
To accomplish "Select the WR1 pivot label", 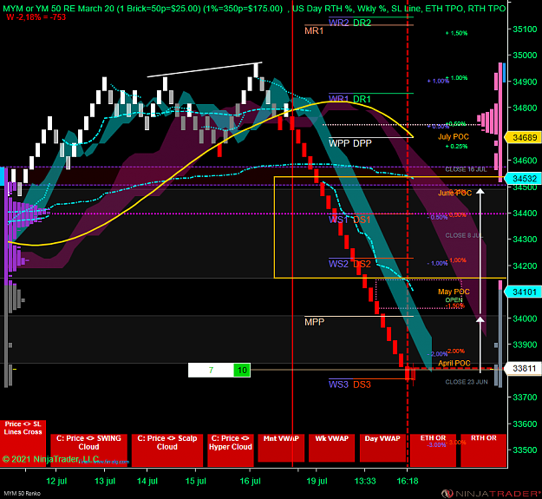I will (338, 99).
